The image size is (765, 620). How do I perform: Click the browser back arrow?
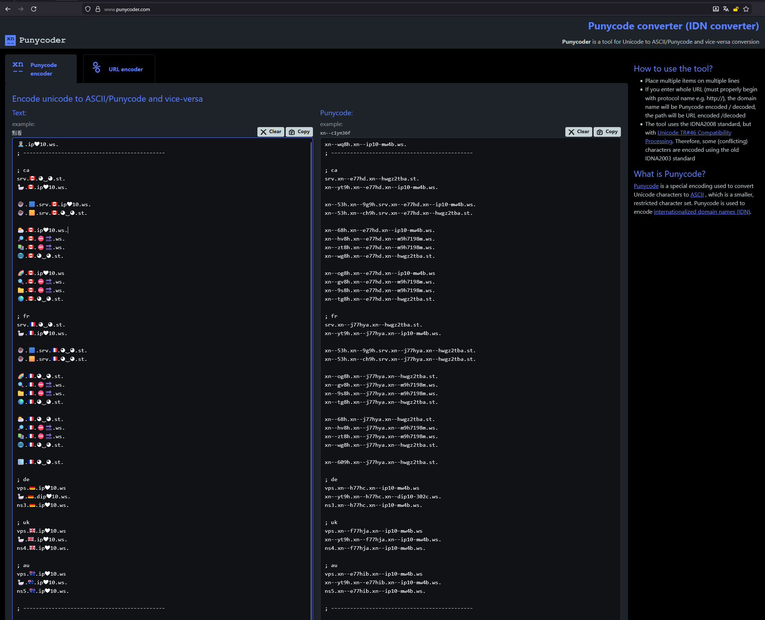[8, 9]
